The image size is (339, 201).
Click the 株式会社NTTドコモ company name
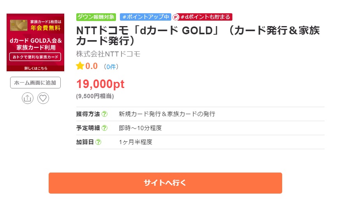108,54
